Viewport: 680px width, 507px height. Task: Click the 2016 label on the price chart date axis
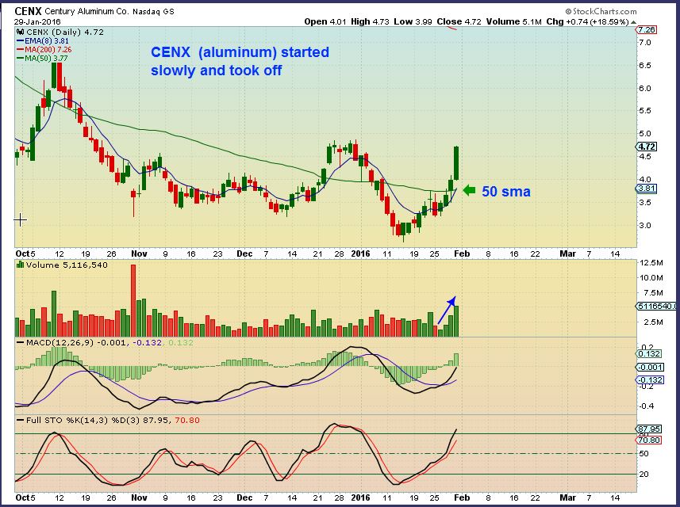pyautogui.click(x=360, y=253)
